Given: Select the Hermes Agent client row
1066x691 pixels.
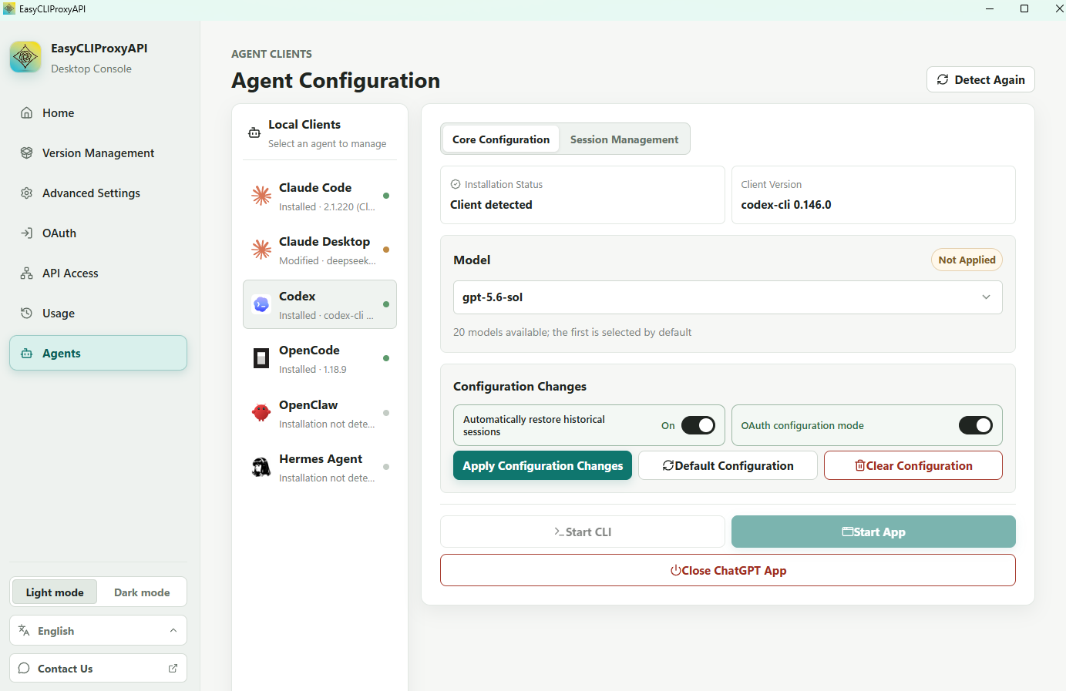Looking at the screenshot, I should point(320,467).
